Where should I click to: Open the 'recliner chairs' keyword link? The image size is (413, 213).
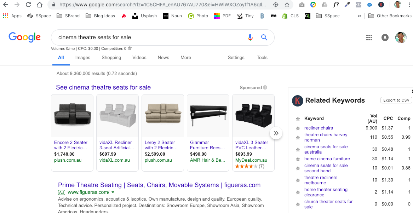point(319,128)
